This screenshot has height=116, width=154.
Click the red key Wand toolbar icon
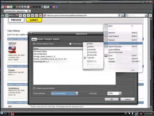click(40, 15)
